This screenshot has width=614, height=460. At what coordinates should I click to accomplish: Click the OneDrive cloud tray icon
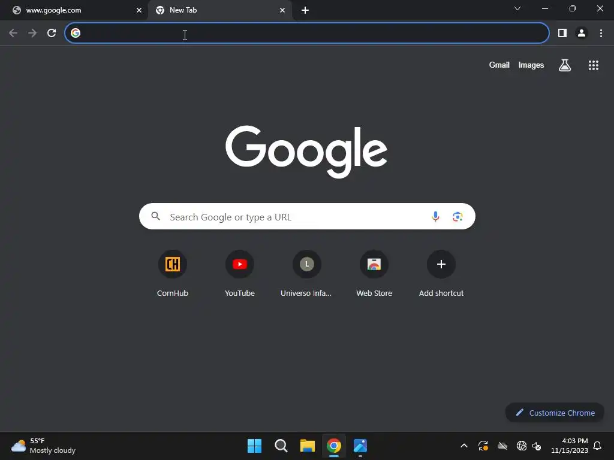502,446
